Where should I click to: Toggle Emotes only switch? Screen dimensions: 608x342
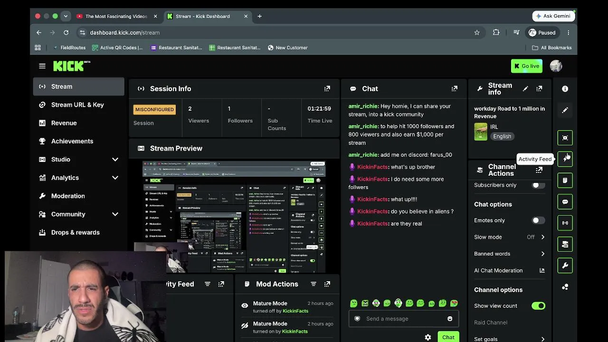538,220
